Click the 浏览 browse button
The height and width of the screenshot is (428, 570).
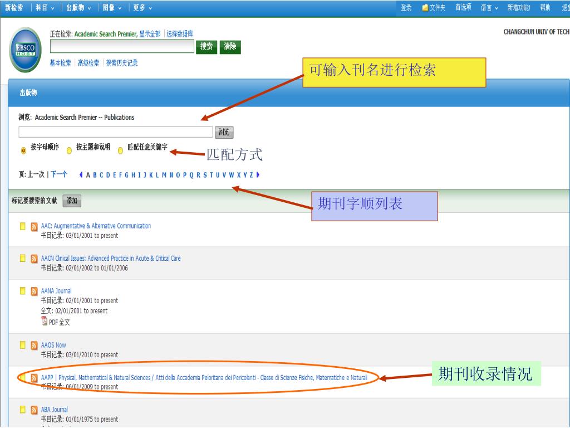point(224,132)
